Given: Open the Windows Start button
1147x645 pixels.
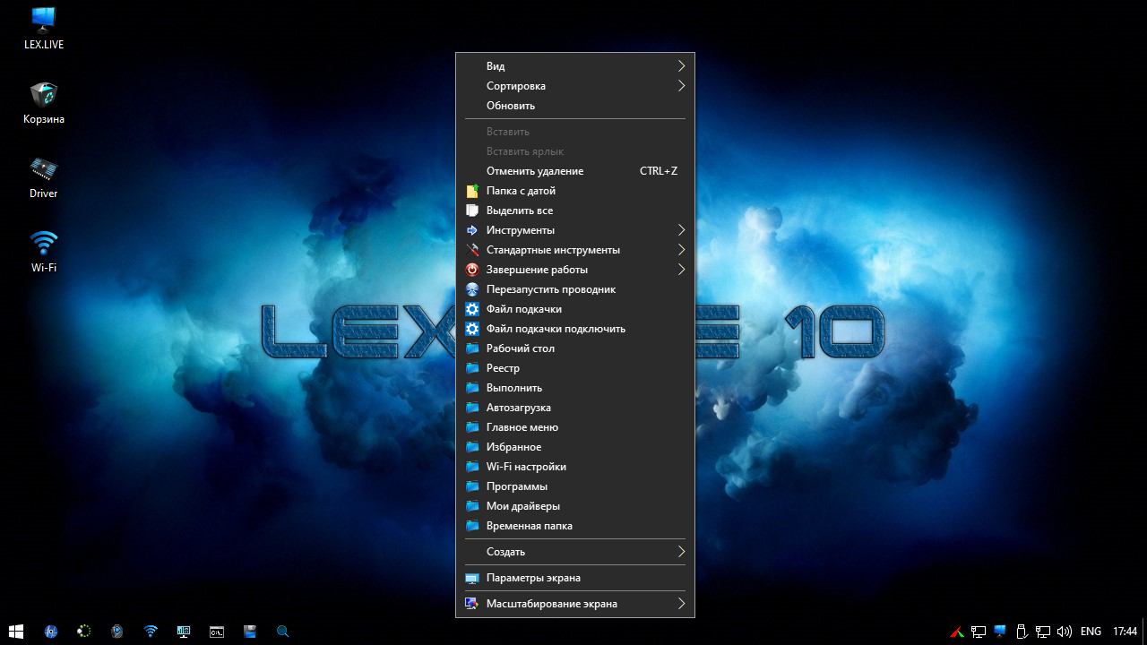Looking at the screenshot, I should [16, 632].
